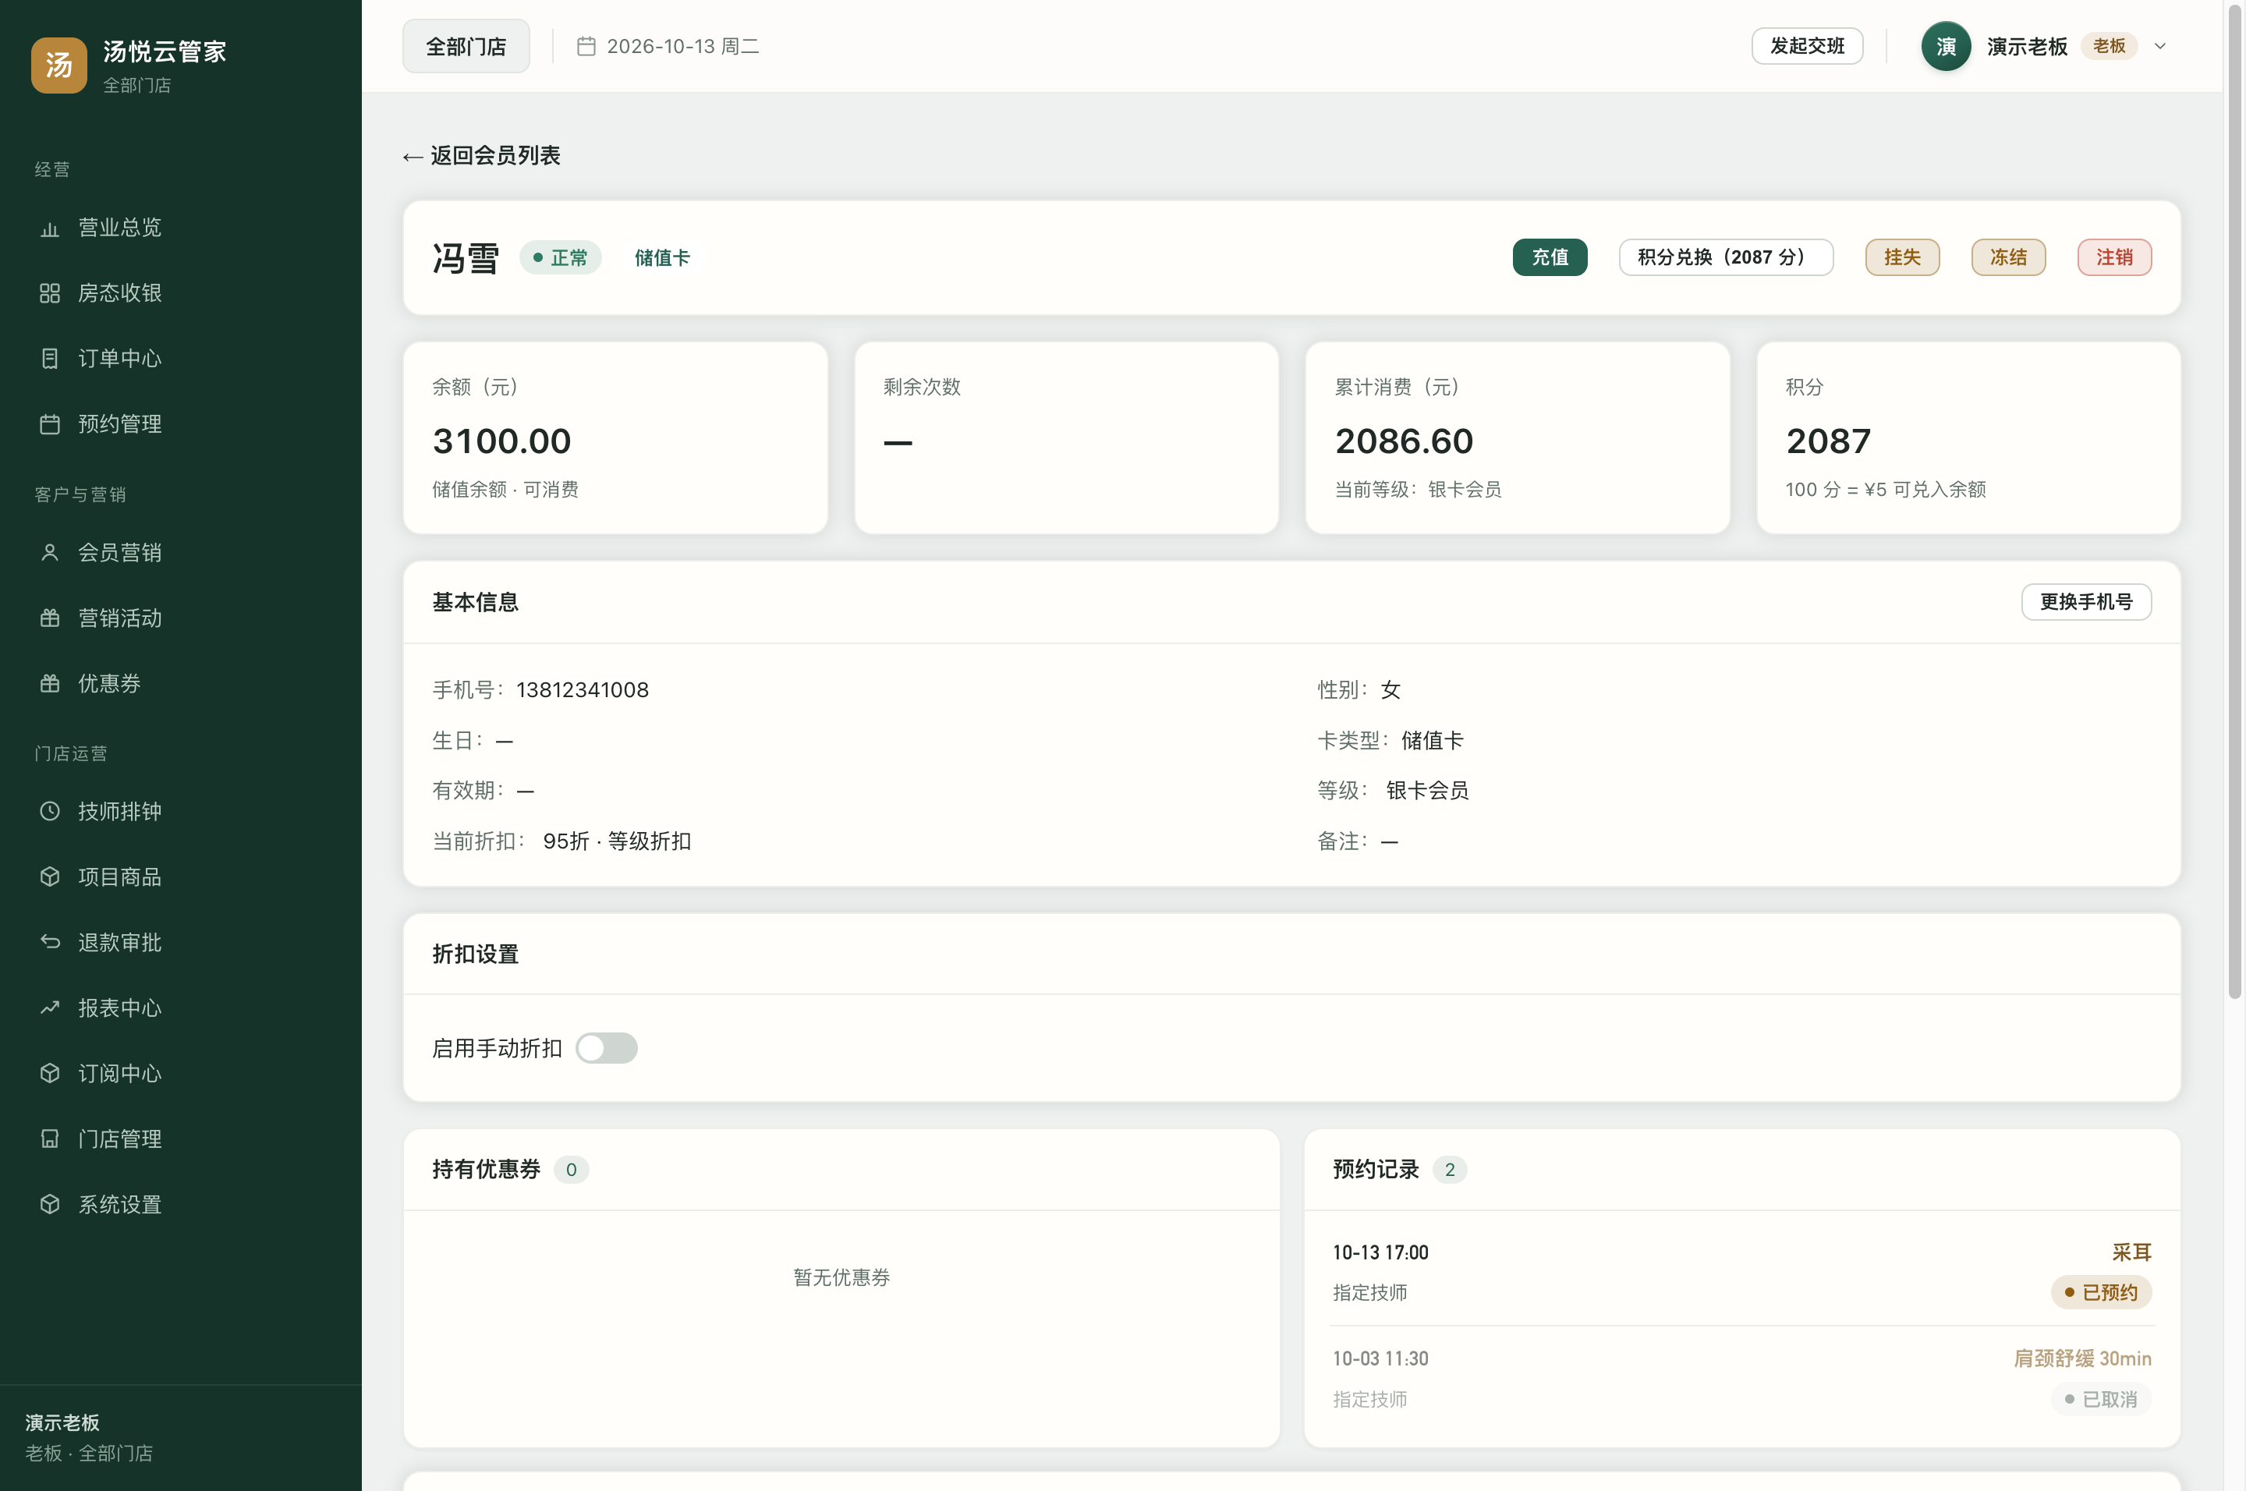Screen dimensions: 2246x1491
Task: Click the 汤 app logo
Action: coord(59,65)
